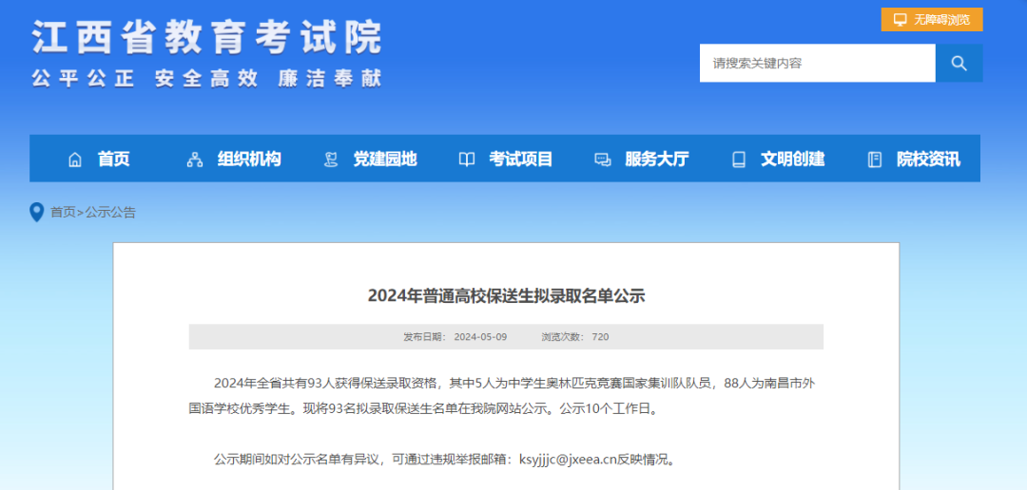Image resolution: width=1027 pixels, height=490 pixels.
Task: Click the building icon beside 院校资讯
Action: [875, 160]
